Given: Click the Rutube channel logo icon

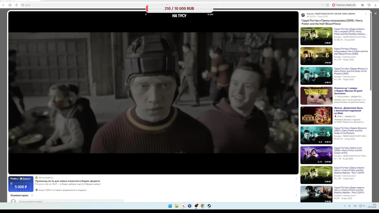Looking at the screenshot, I should 303,15.
